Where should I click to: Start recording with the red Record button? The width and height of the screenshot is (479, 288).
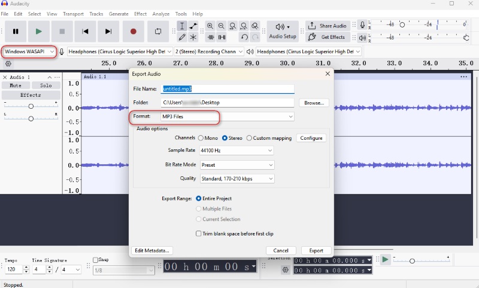(133, 32)
